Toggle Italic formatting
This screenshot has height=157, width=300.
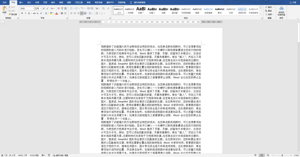tap(26, 13)
